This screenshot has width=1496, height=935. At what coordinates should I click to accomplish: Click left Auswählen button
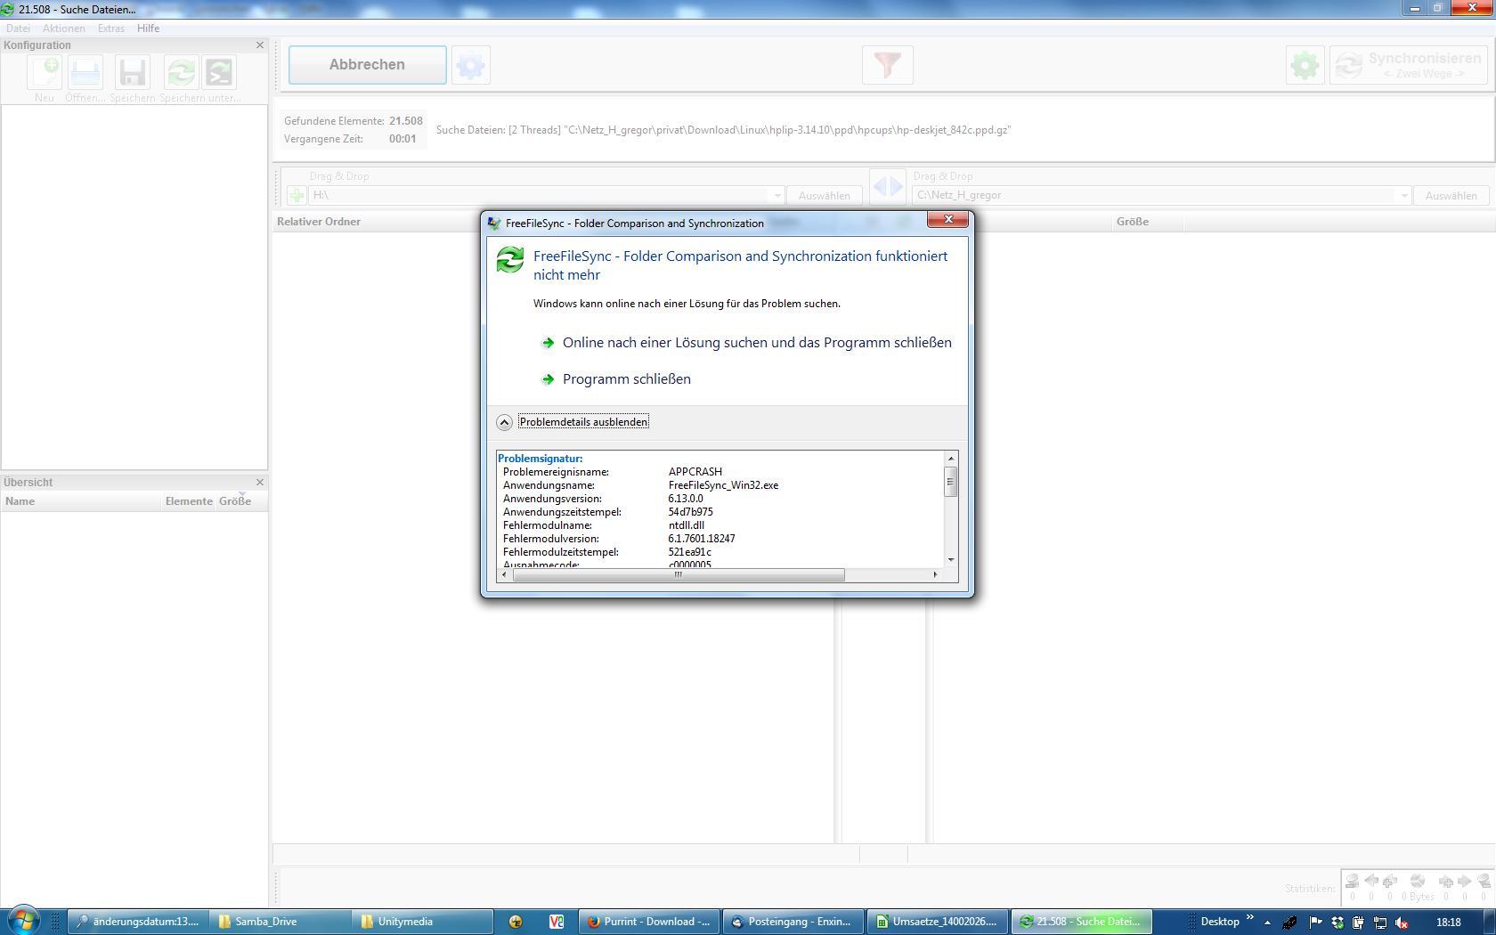[824, 195]
